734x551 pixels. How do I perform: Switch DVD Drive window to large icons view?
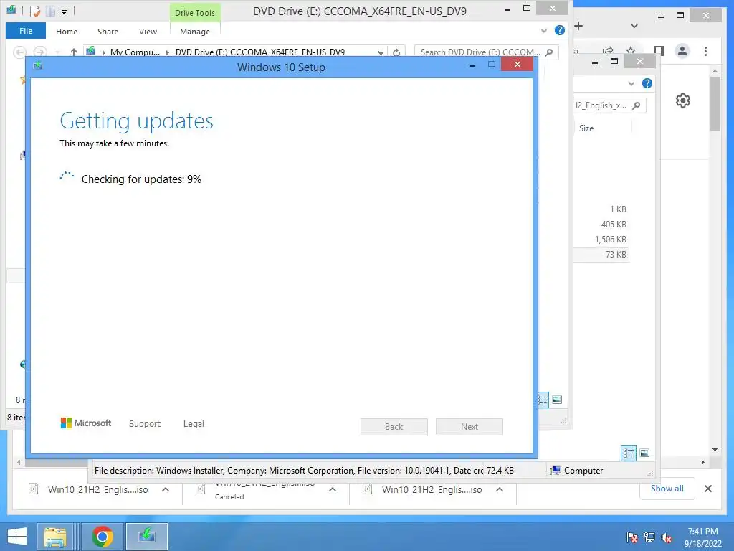tap(557, 400)
